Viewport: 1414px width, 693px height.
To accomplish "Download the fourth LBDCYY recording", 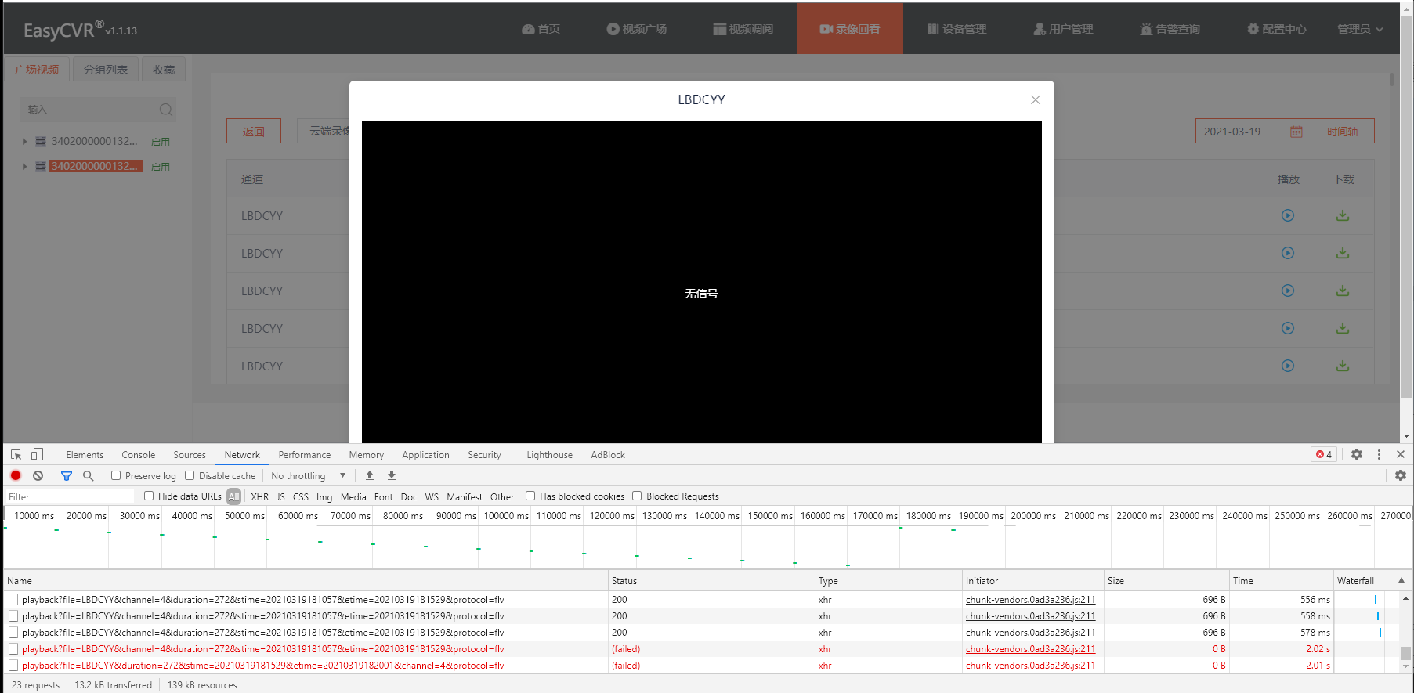I will [x=1343, y=328].
